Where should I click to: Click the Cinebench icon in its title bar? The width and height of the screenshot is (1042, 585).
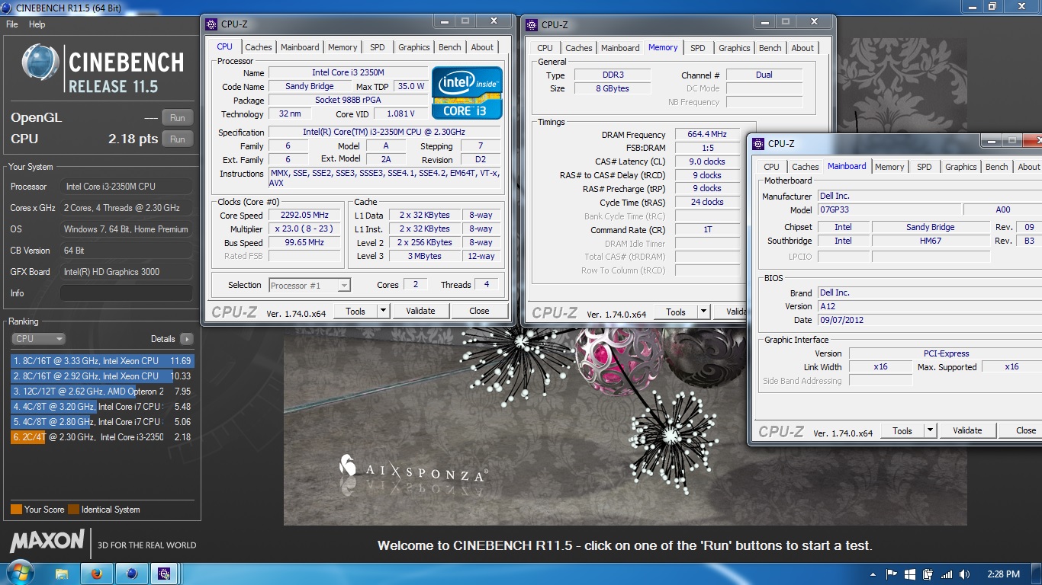coord(8,7)
